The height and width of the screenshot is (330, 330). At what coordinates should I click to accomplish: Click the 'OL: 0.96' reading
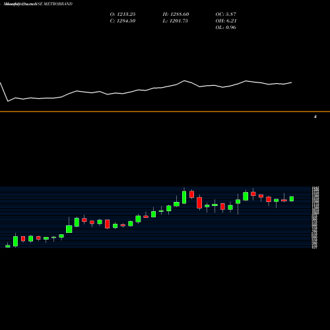(226, 28)
